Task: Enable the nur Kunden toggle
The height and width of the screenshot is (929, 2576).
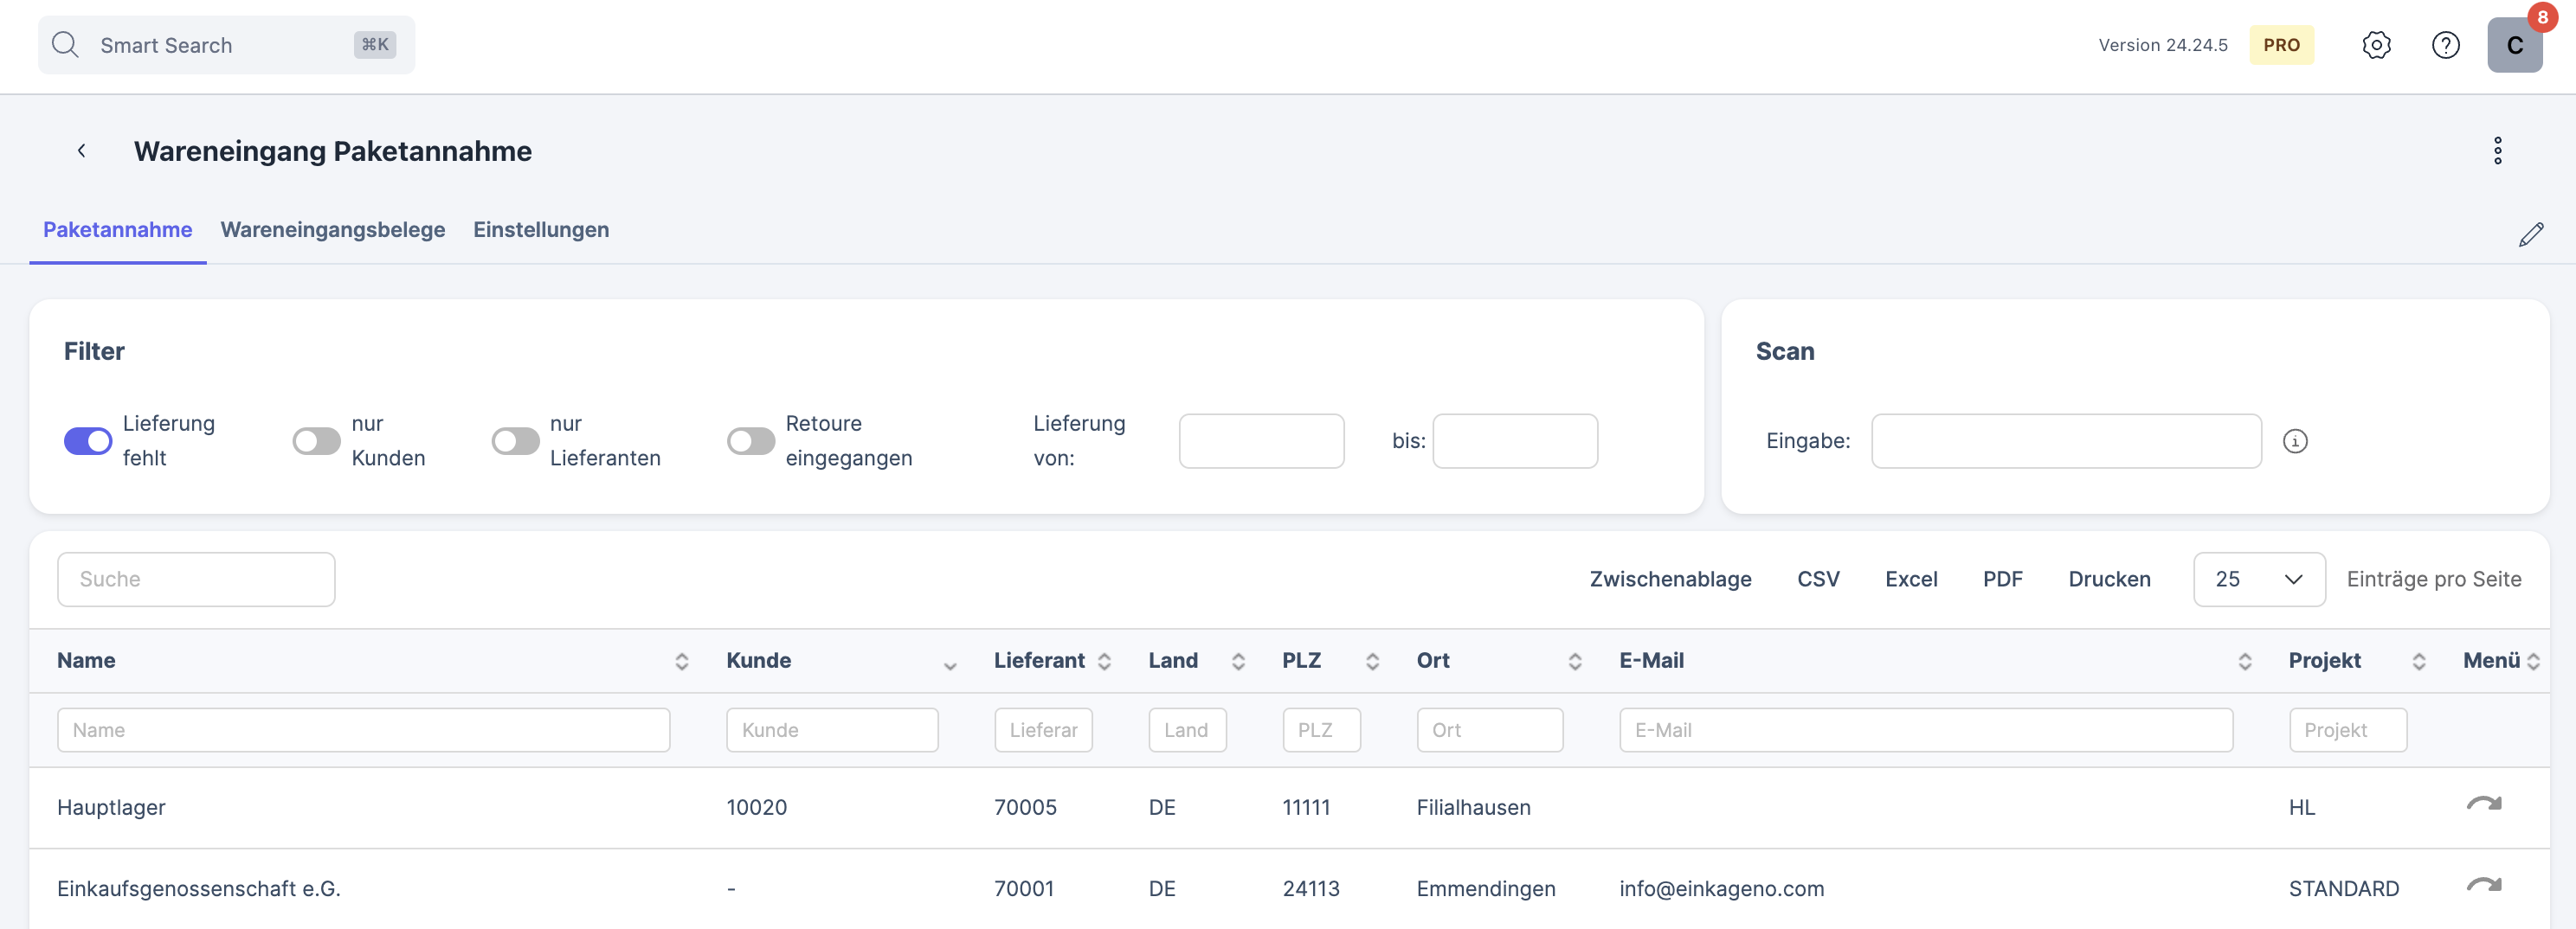Action: tap(316, 441)
